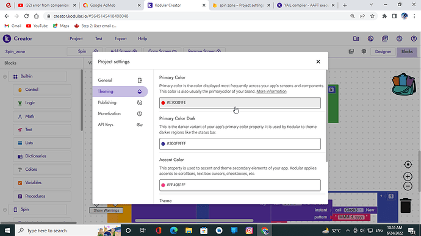Open the YouTube bookmark
Image resolution: width=421 pixels, height=236 pixels.
pos(37,26)
